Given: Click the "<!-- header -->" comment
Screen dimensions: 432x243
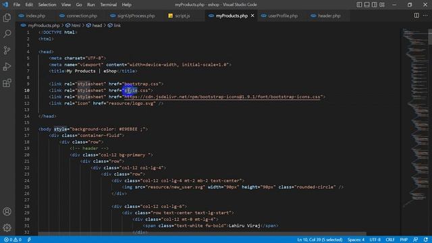Looking at the screenshot, I should pyautogui.click(x=89, y=148).
